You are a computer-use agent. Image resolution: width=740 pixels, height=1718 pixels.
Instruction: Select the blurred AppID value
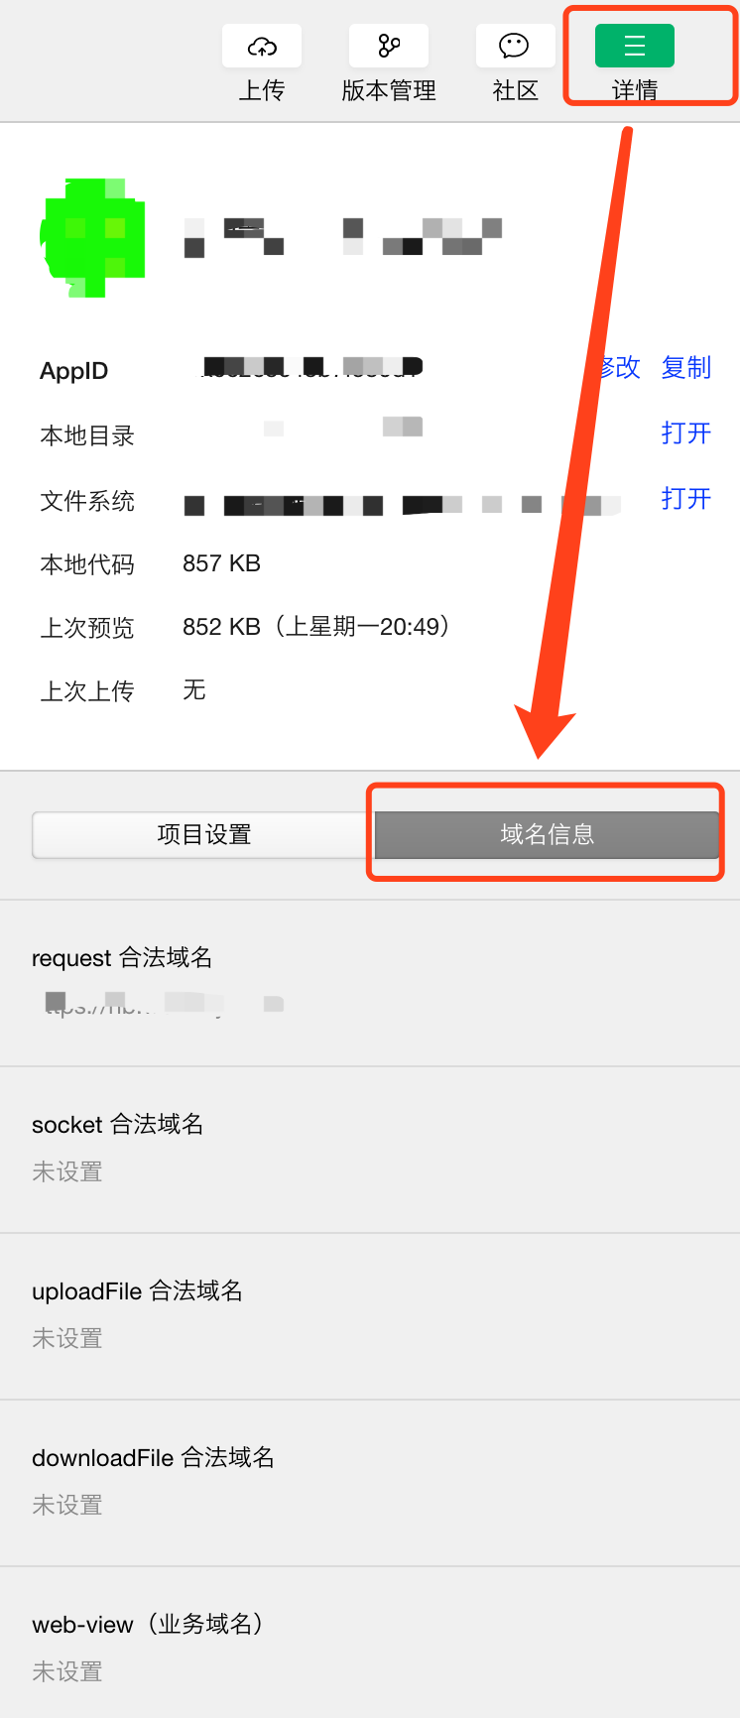coord(312,367)
